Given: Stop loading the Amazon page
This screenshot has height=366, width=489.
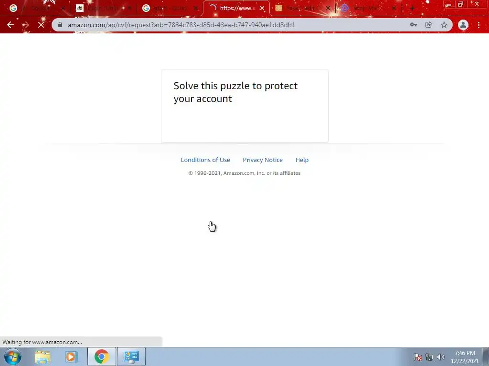Looking at the screenshot, I should 41,25.
